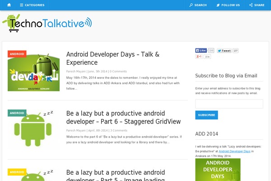Click the red ANDROID category tag
Viewport: 271px width, 181px height.
(x=17, y=54)
